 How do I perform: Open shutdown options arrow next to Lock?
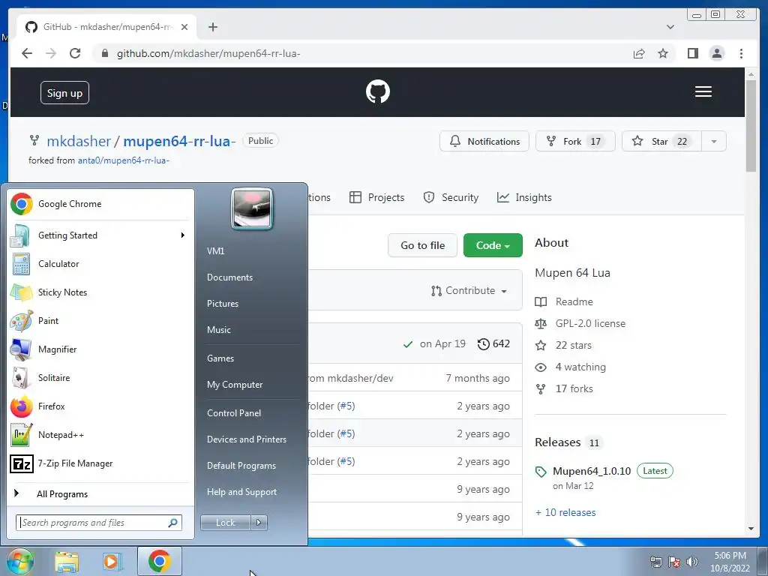click(x=259, y=523)
